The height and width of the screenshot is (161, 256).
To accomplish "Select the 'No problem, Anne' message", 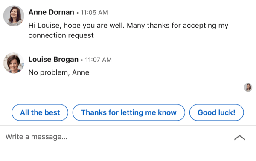I will pyautogui.click(x=59, y=72).
